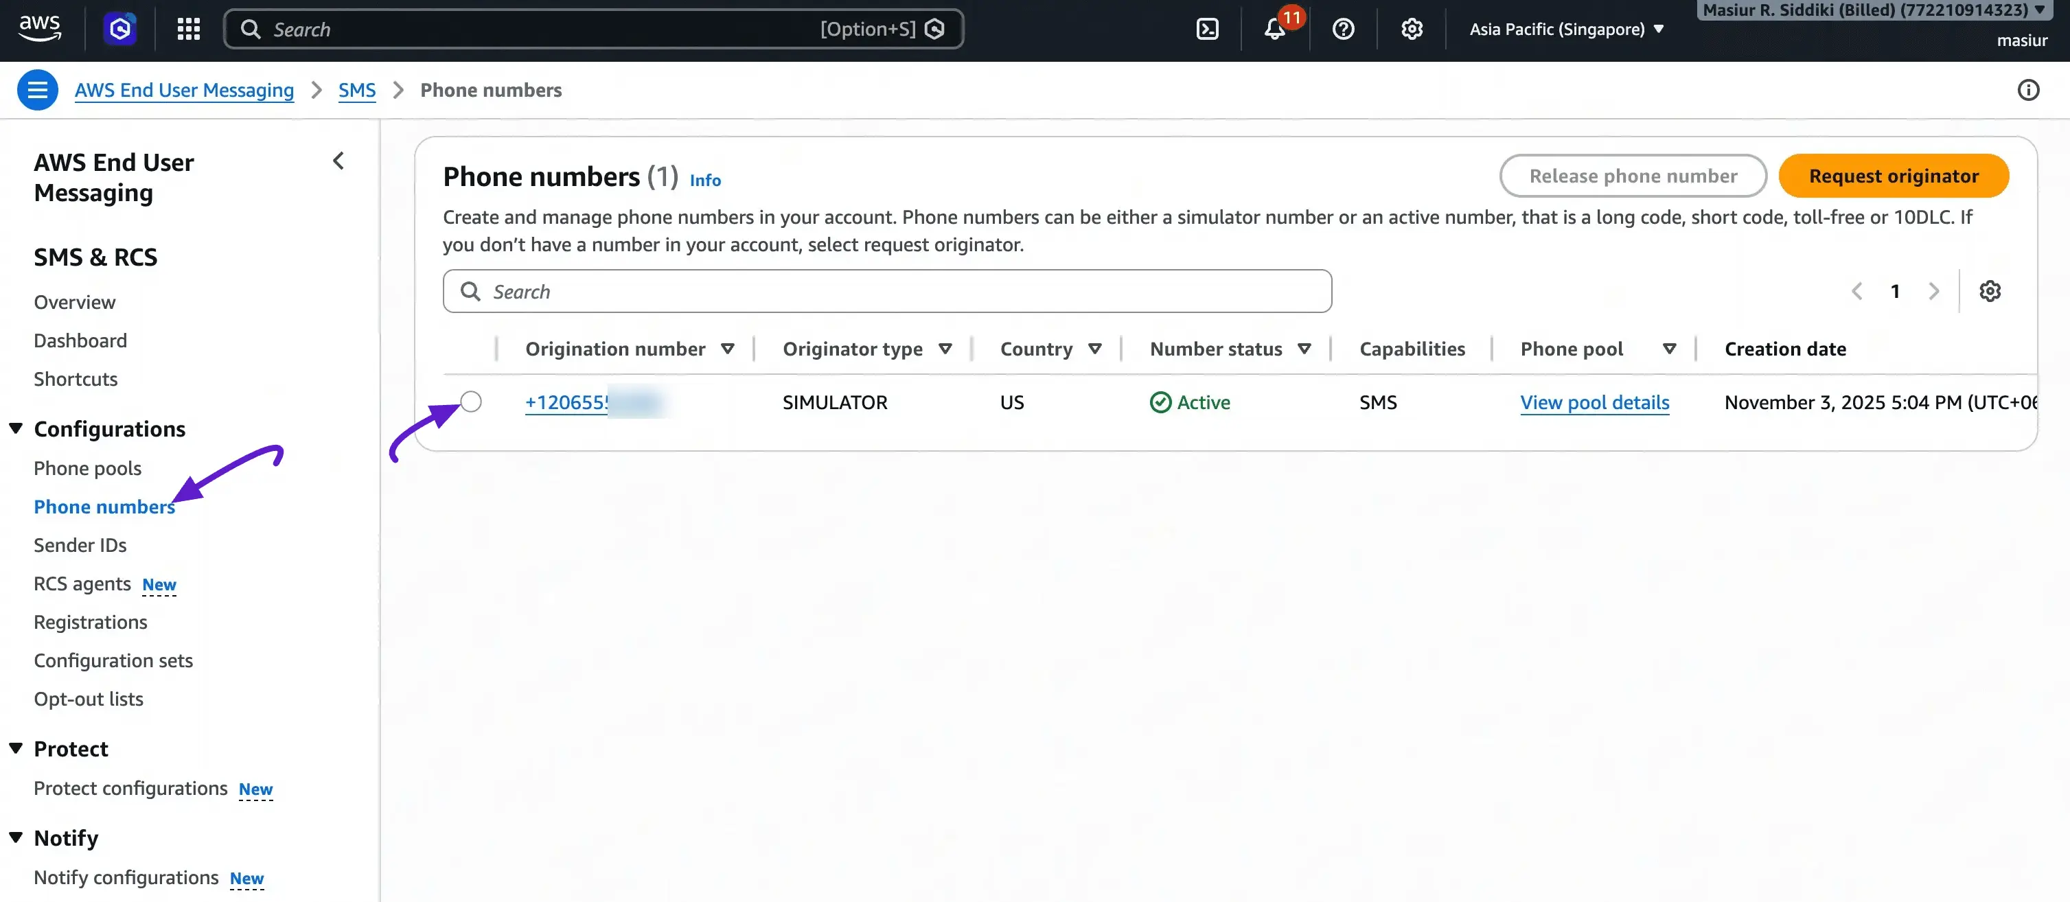The height and width of the screenshot is (902, 2070).
Task: Follow the AWS End User Messaging breadcrumb
Action: click(184, 90)
